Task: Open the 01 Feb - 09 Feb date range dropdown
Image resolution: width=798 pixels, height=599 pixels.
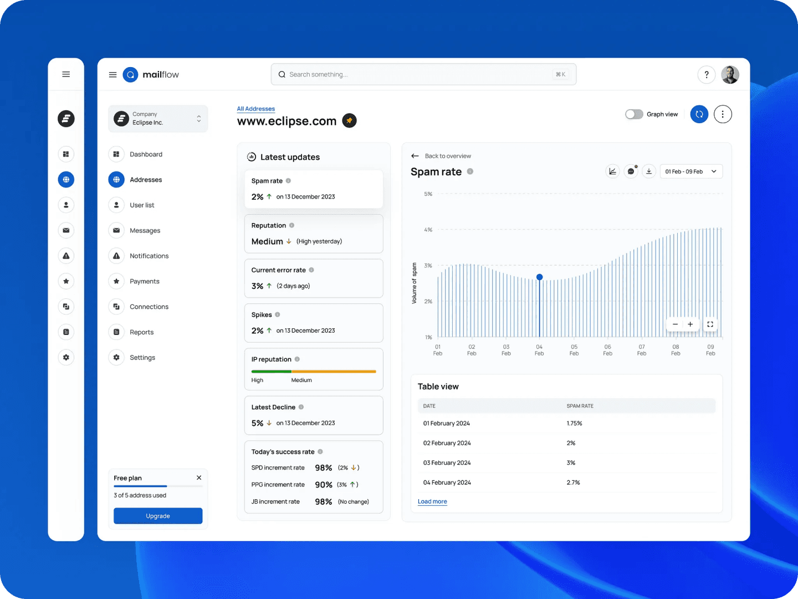Action: point(691,171)
